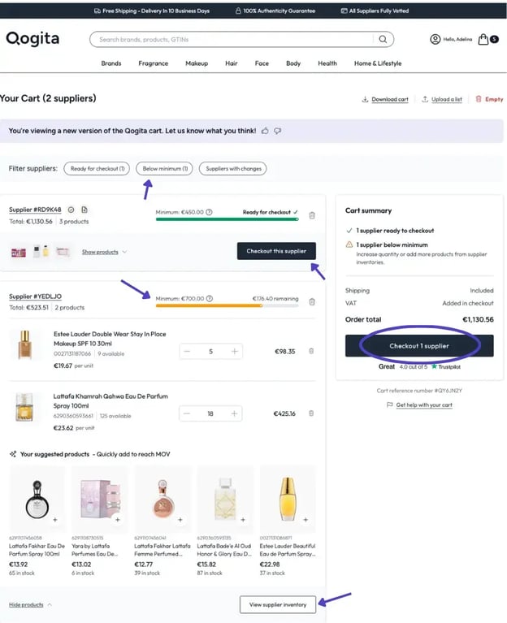Add Lattafa Fakhar Eau De Parfum suggestion
507x623 pixels.
54,518
